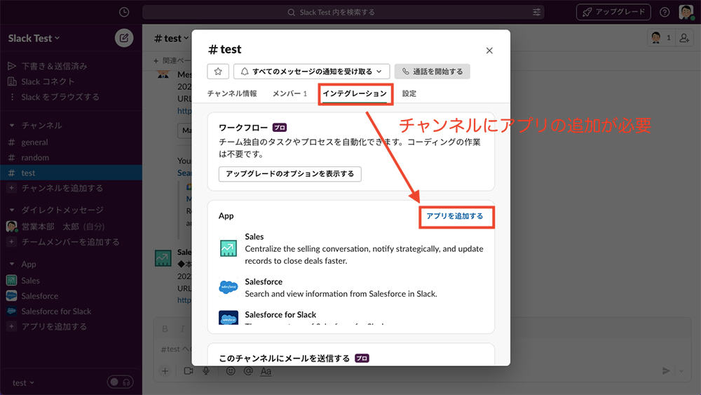Image resolution: width=701 pixels, height=395 pixels.
Task: Collapse the ダイレクトメッセージ section
Action: [12, 210]
